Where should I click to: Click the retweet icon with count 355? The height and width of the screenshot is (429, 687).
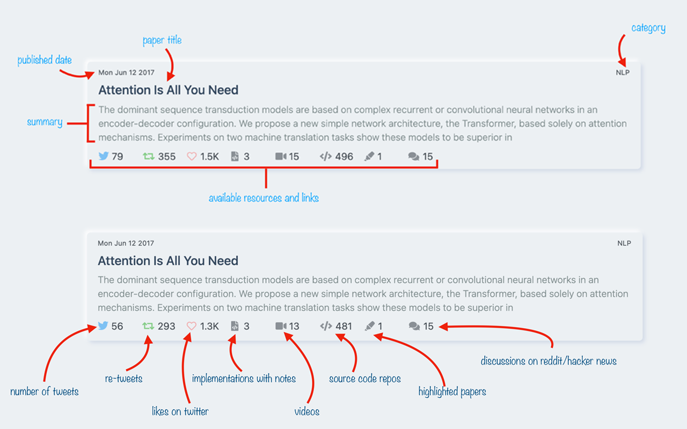tap(148, 156)
